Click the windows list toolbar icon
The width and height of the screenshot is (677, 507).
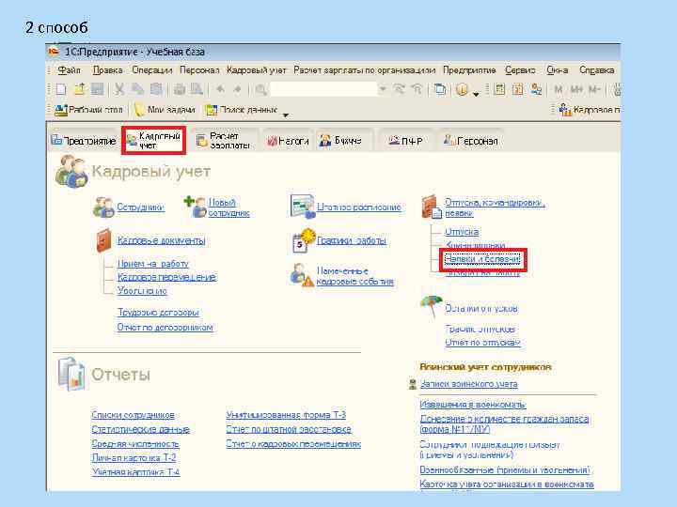pos(440,89)
